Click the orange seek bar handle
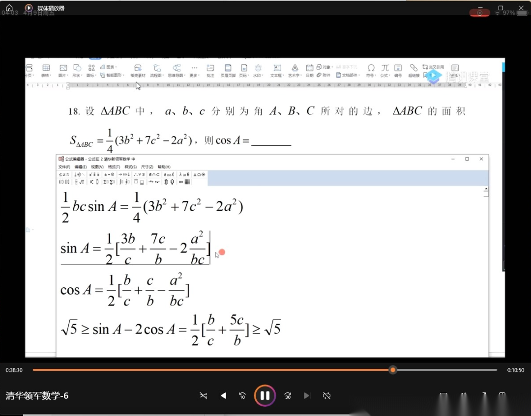This screenshot has width=531, height=416. pos(392,370)
